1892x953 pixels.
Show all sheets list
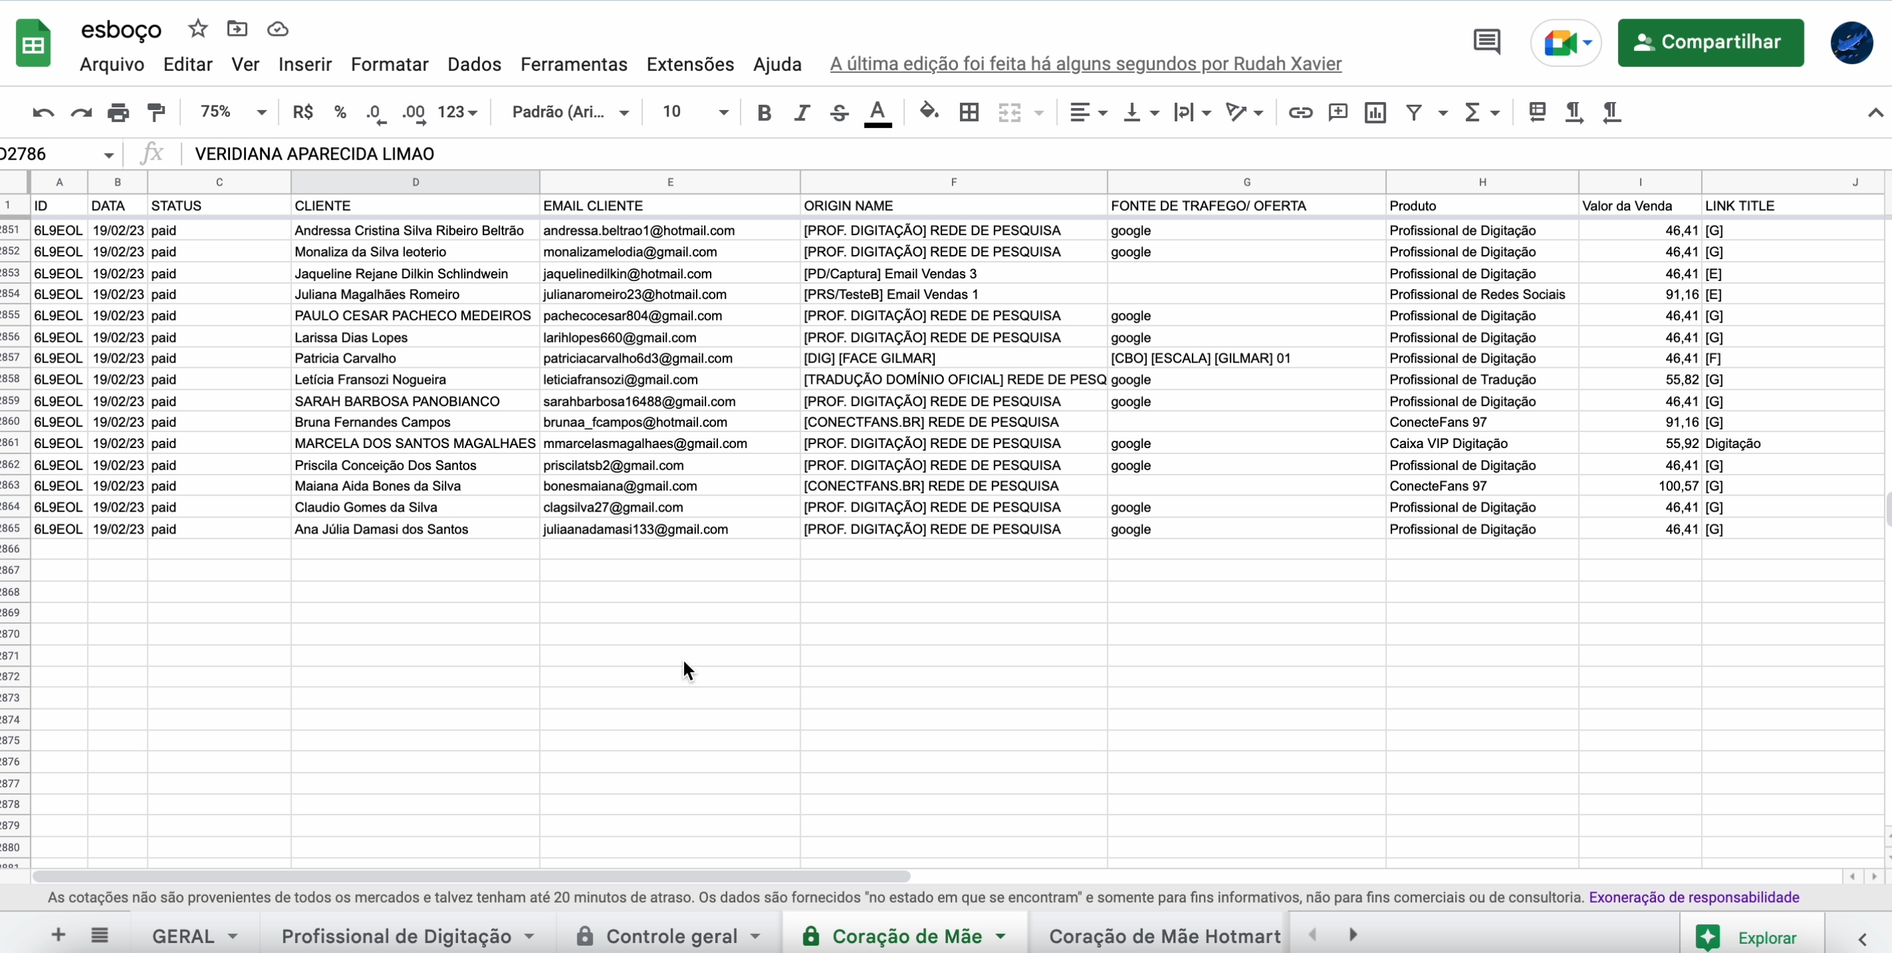(x=100, y=934)
